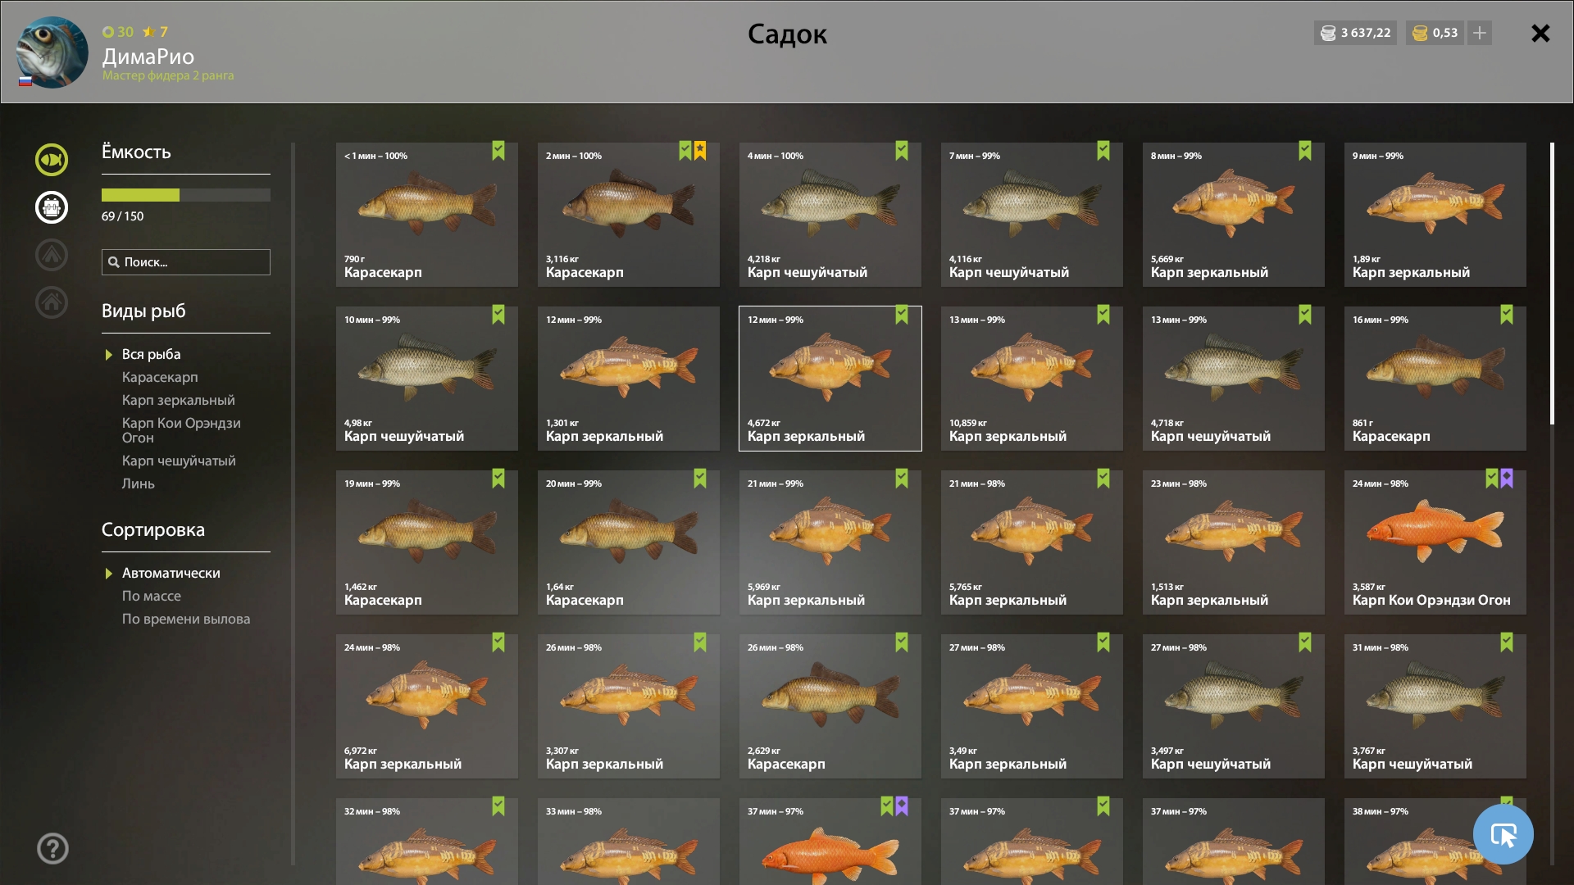This screenshot has width=1574, height=885.
Task: Filter by Линь species
Action: click(x=138, y=483)
